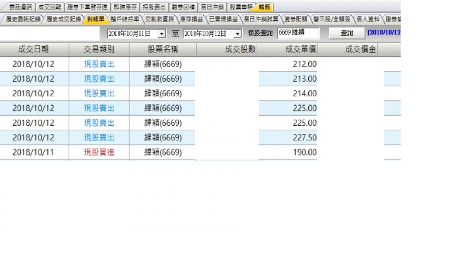Open the 歷史委託記錄 sub-tab
The width and height of the screenshot is (454, 255).
(x=23, y=20)
